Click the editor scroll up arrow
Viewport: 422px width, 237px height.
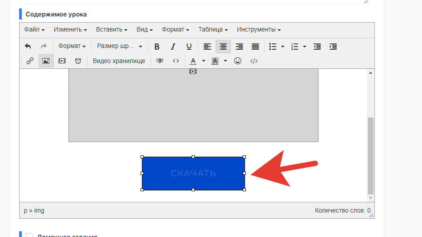[370, 73]
